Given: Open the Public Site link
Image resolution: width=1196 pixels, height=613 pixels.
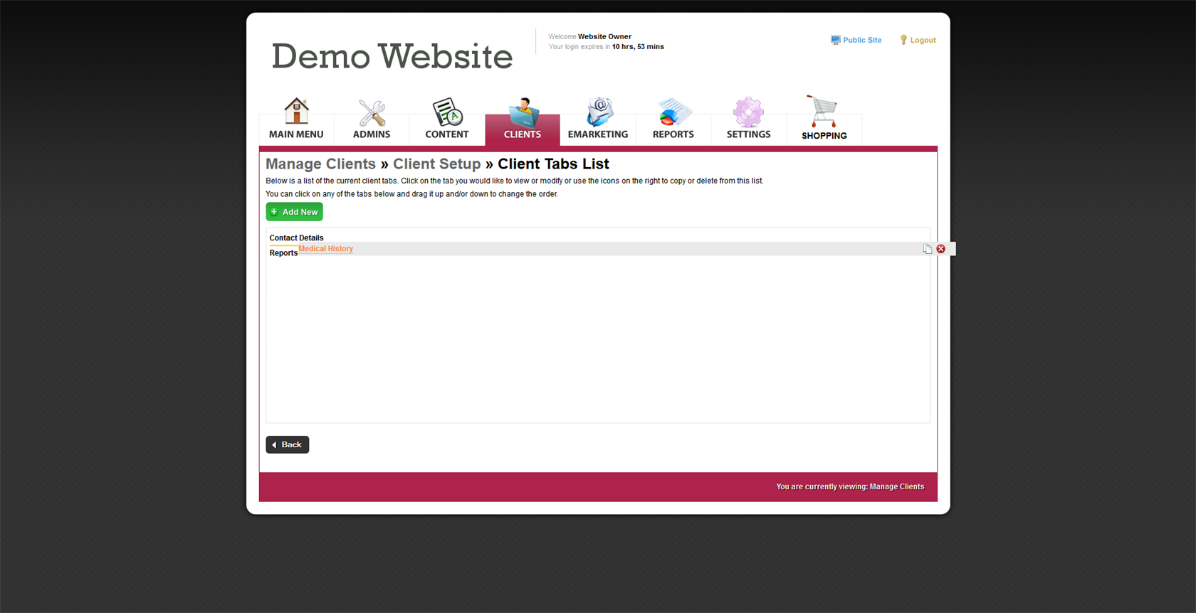Looking at the screenshot, I should click(861, 41).
